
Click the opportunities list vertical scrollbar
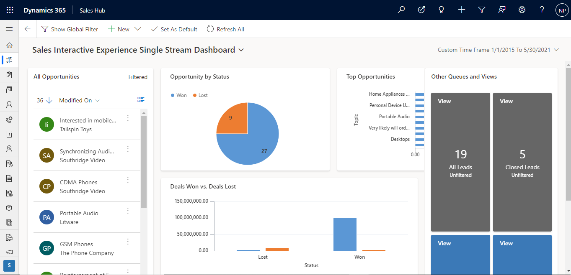click(x=144, y=162)
